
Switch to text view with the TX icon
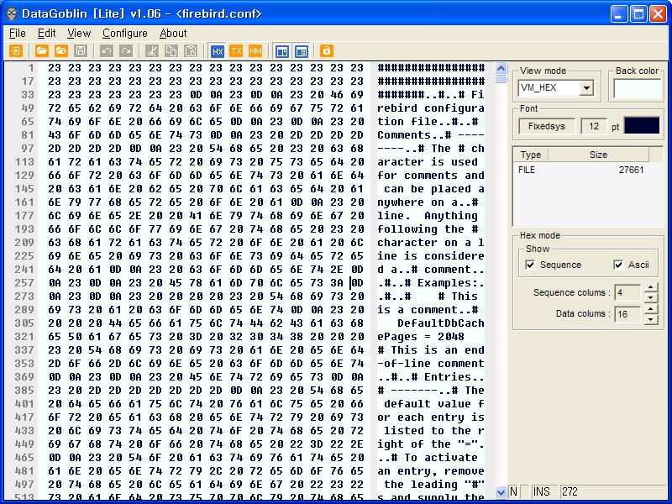point(237,51)
